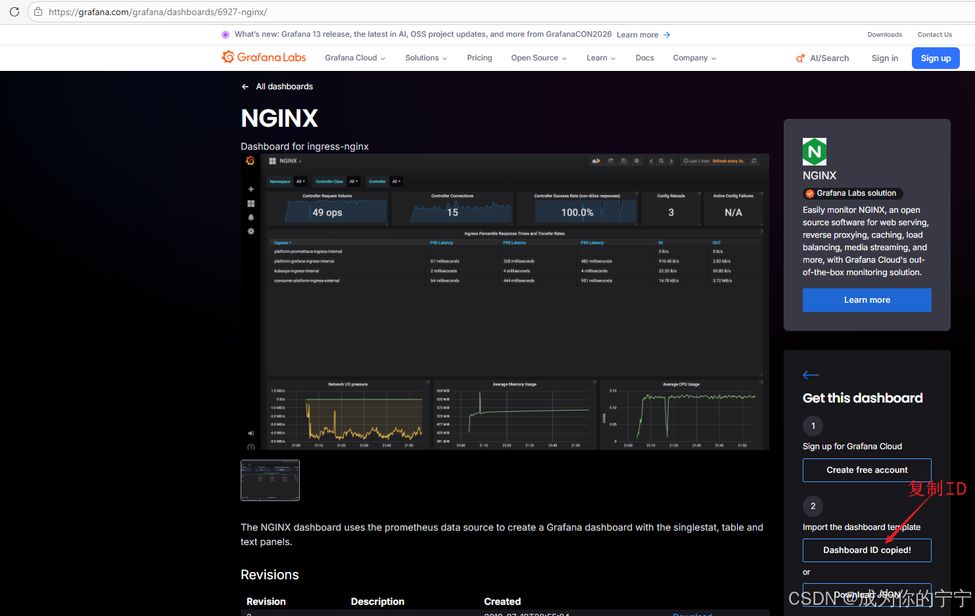
Task: Go back to All dashboards
Action: 277,87
